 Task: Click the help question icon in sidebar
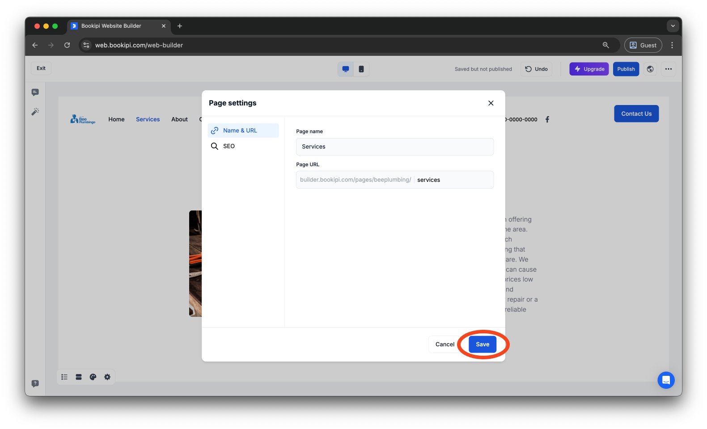point(35,383)
